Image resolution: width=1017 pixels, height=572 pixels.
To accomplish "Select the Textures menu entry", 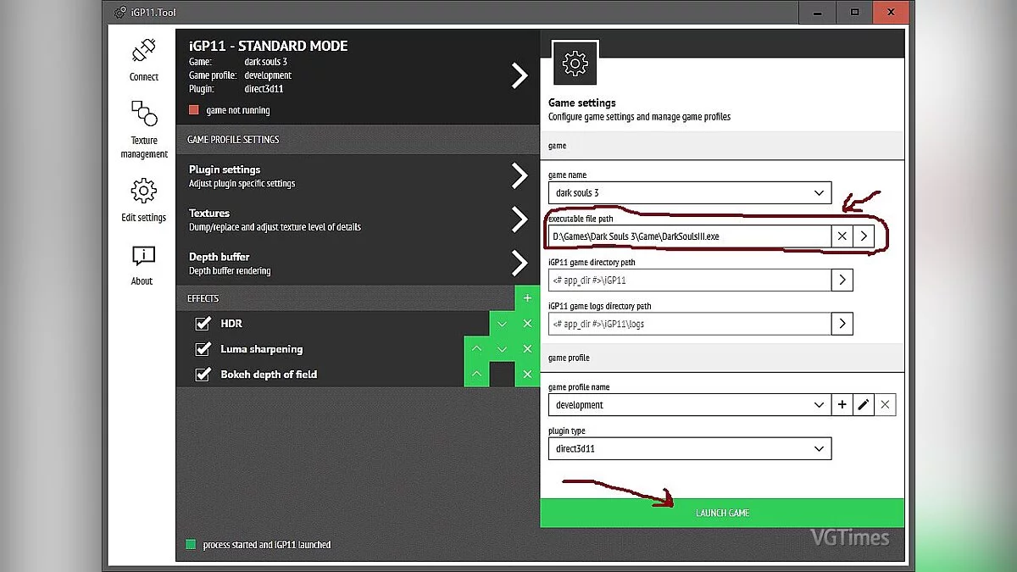I will coord(358,219).
